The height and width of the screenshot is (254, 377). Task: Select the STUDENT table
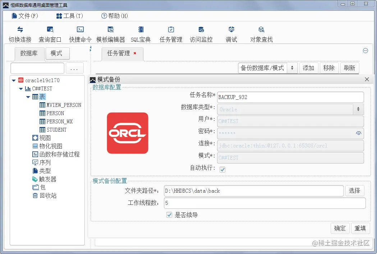click(x=53, y=130)
